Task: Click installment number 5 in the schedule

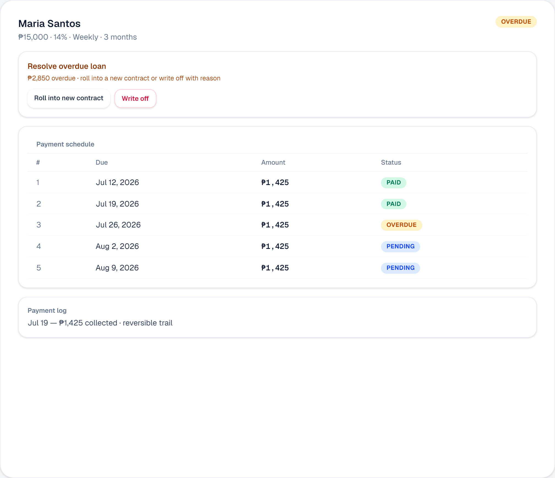Action: point(39,268)
